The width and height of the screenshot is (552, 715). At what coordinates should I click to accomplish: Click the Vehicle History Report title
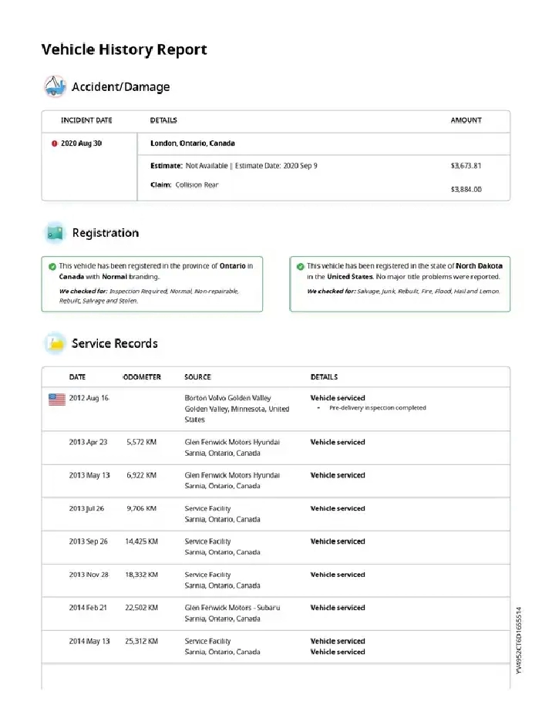click(x=124, y=49)
